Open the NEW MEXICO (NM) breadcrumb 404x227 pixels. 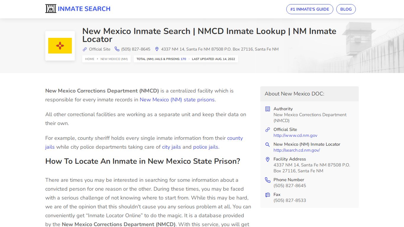[x=114, y=59]
